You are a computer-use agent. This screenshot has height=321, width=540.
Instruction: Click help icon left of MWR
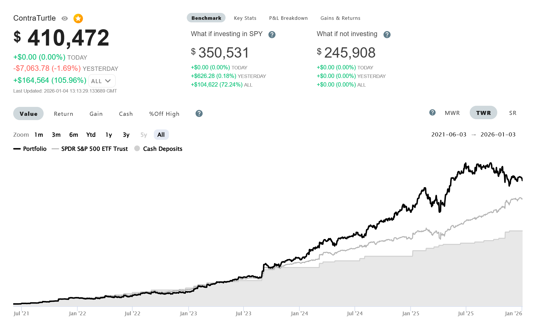click(x=432, y=113)
